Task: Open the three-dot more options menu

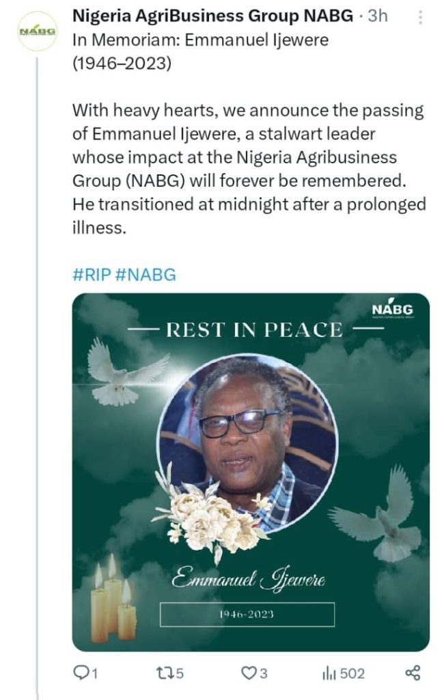Action: (x=420, y=17)
